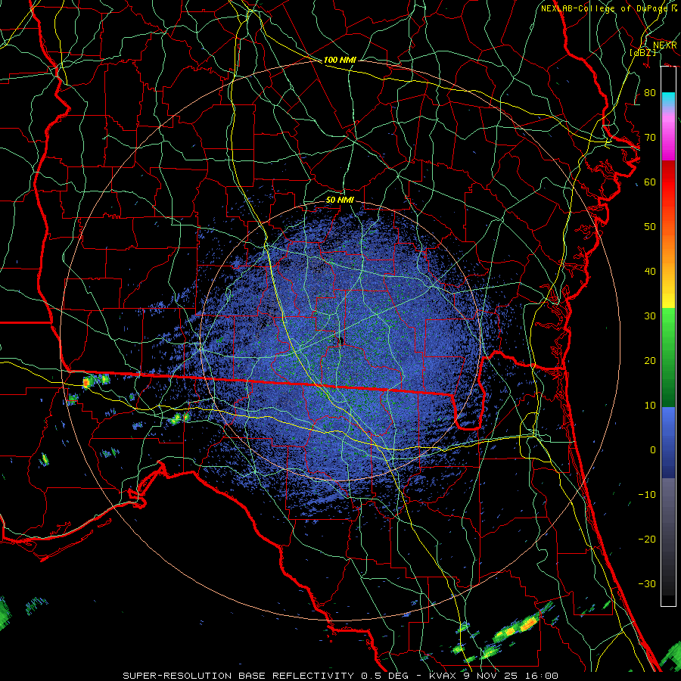Viewport: 681px width, 681px height.
Task: Click the NEXR label above the color scale
Action: 664,45
